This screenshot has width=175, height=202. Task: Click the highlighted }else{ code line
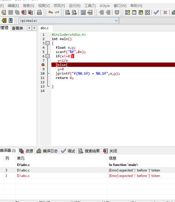coord(113,65)
